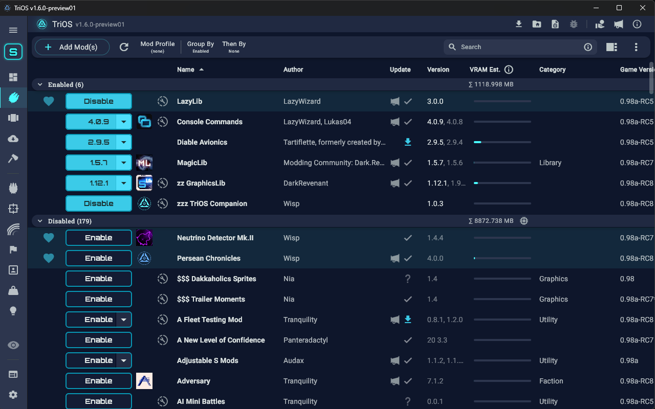
Task: Launch Starsector with the S button
Action: point(13,52)
